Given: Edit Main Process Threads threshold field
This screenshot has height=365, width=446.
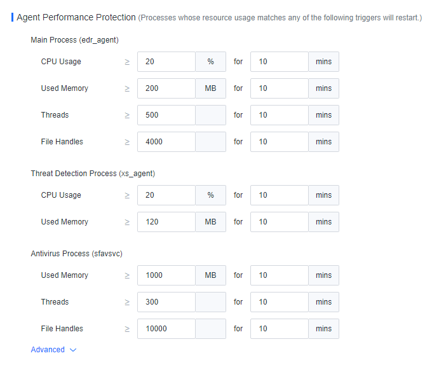Looking at the screenshot, I should tap(166, 115).
